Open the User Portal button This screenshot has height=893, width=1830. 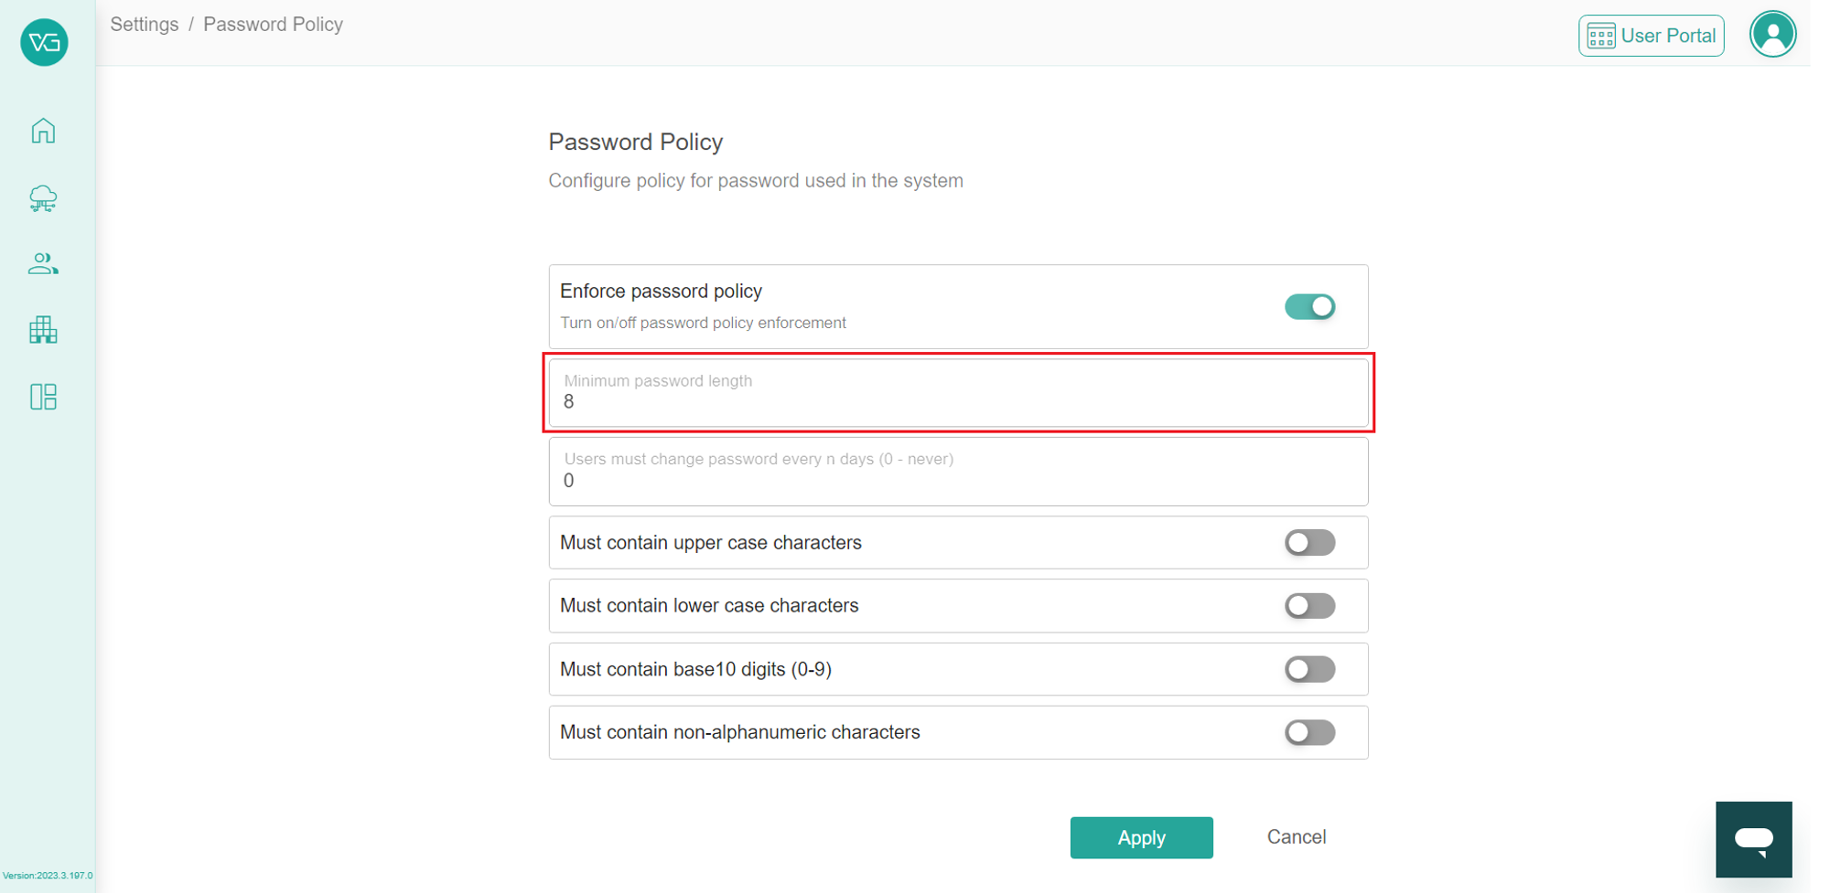[1651, 36]
